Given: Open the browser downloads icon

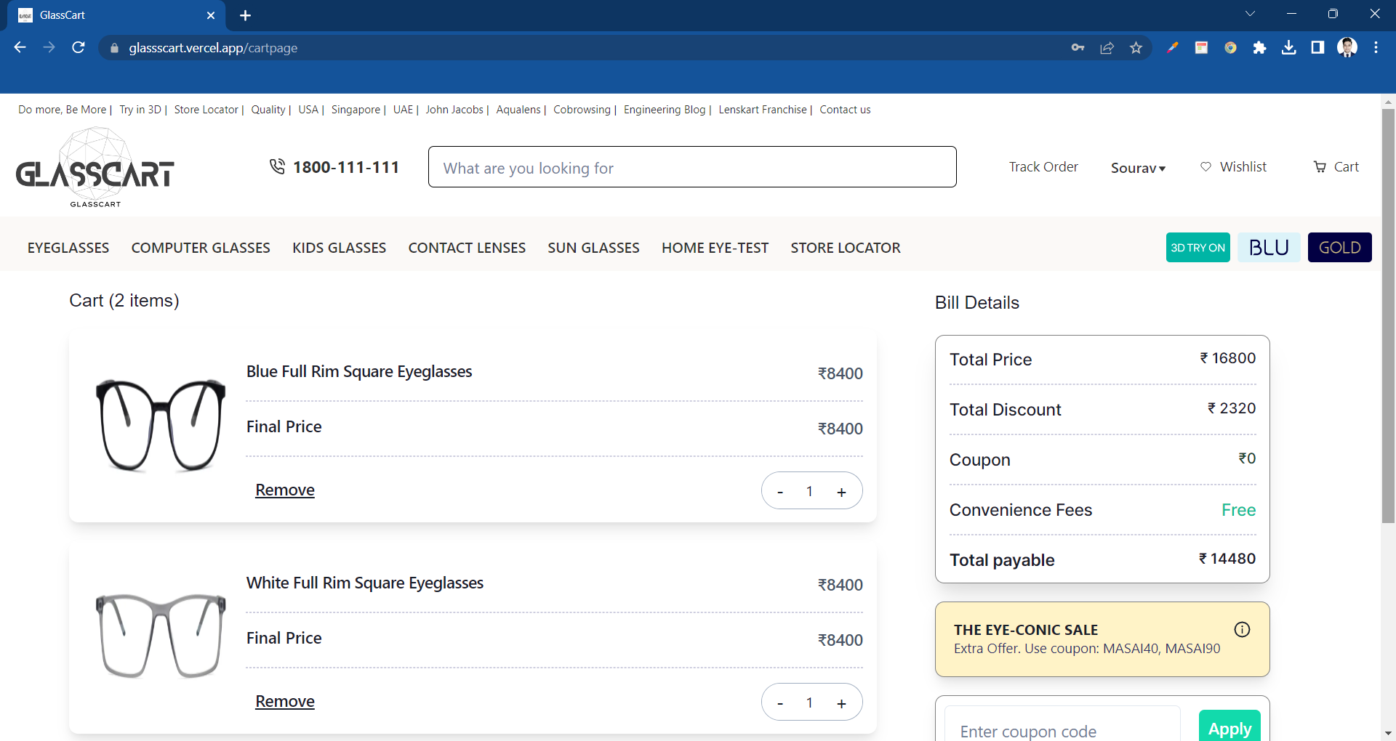Looking at the screenshot, I should click(1288, 47).
